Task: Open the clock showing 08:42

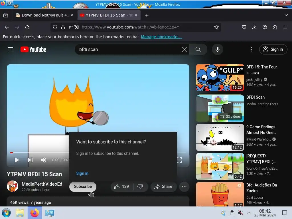Action: tap(265, 213)
